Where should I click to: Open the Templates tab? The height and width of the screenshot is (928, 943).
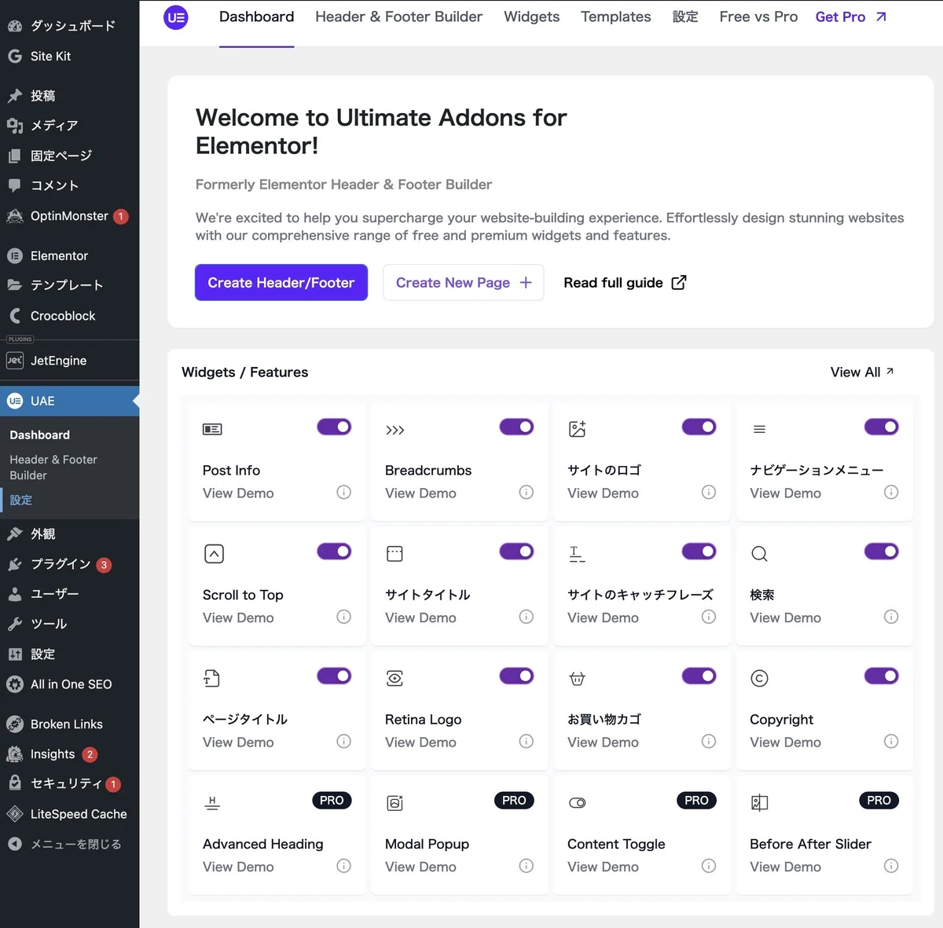[616, 17]
